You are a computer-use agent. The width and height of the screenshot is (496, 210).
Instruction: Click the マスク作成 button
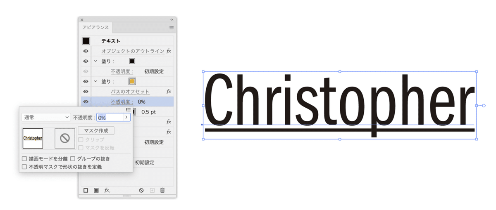(x=96, y=130)
